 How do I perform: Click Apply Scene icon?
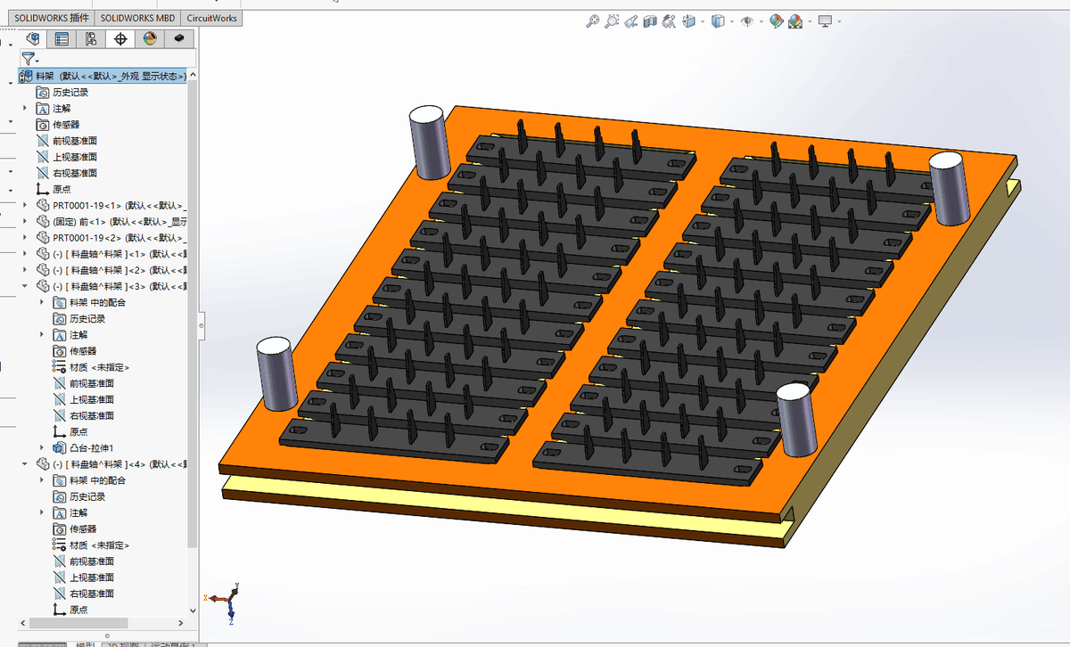click(x=795, y=20)
